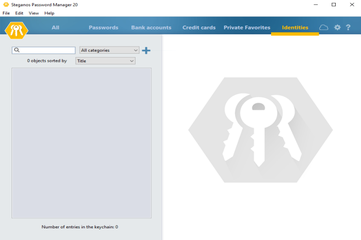
Task: Go to Private Favorites tab
Action: pyautogui.click(x=247, y=28)
